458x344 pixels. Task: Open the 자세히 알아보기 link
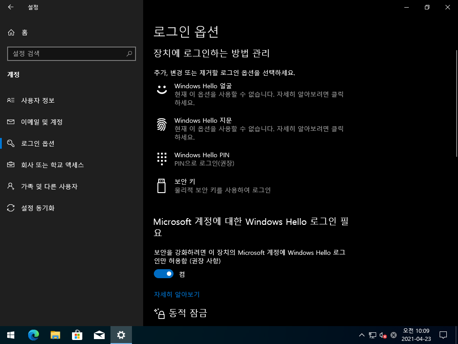coord(177,294)
